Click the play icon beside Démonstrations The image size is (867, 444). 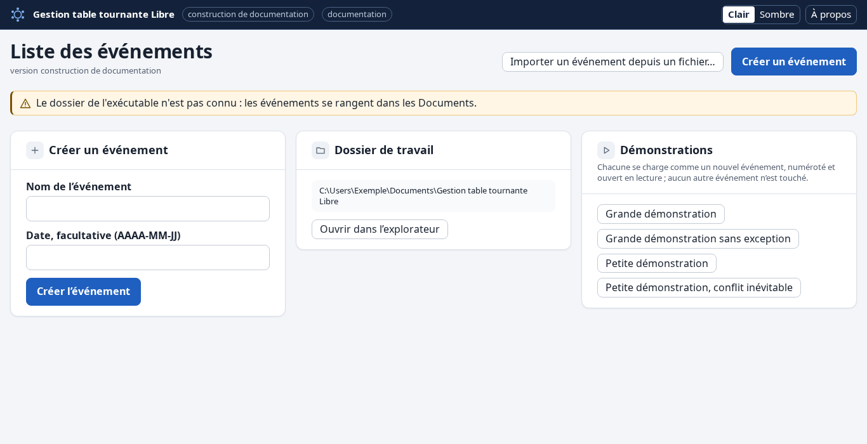(x=606, y=150)
